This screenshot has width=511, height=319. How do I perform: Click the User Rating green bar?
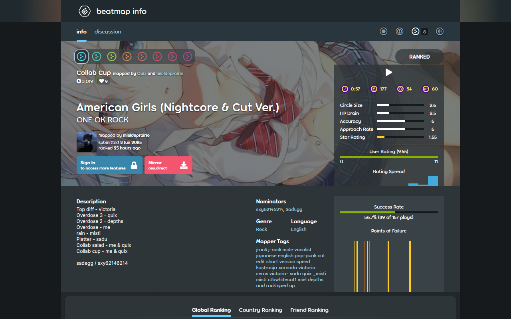(389, 157)
